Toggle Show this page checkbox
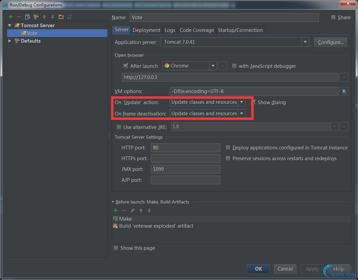The image size is (358, 280). [x=116, y=248]
